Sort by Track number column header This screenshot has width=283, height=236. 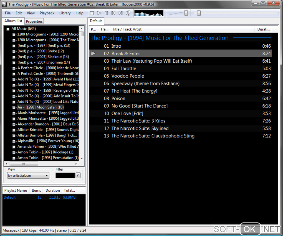pos(104,29)
